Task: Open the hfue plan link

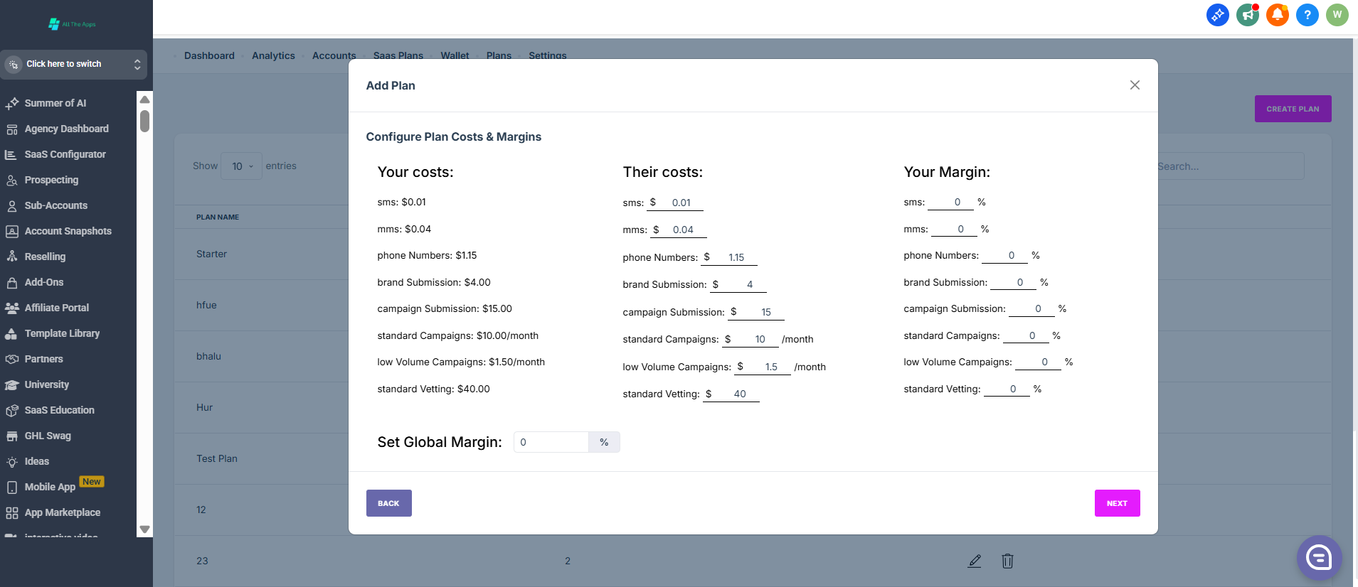Action: pos(206,305)
